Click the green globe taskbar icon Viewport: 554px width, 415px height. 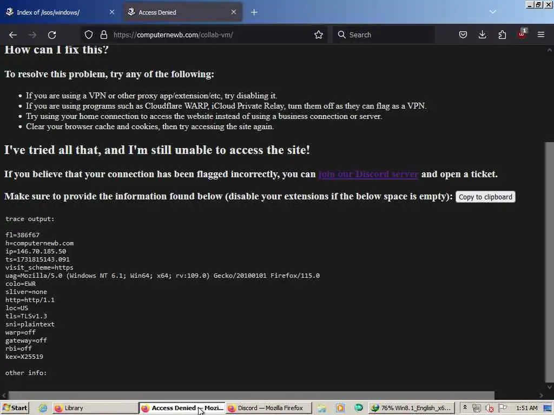pos(359,407)
